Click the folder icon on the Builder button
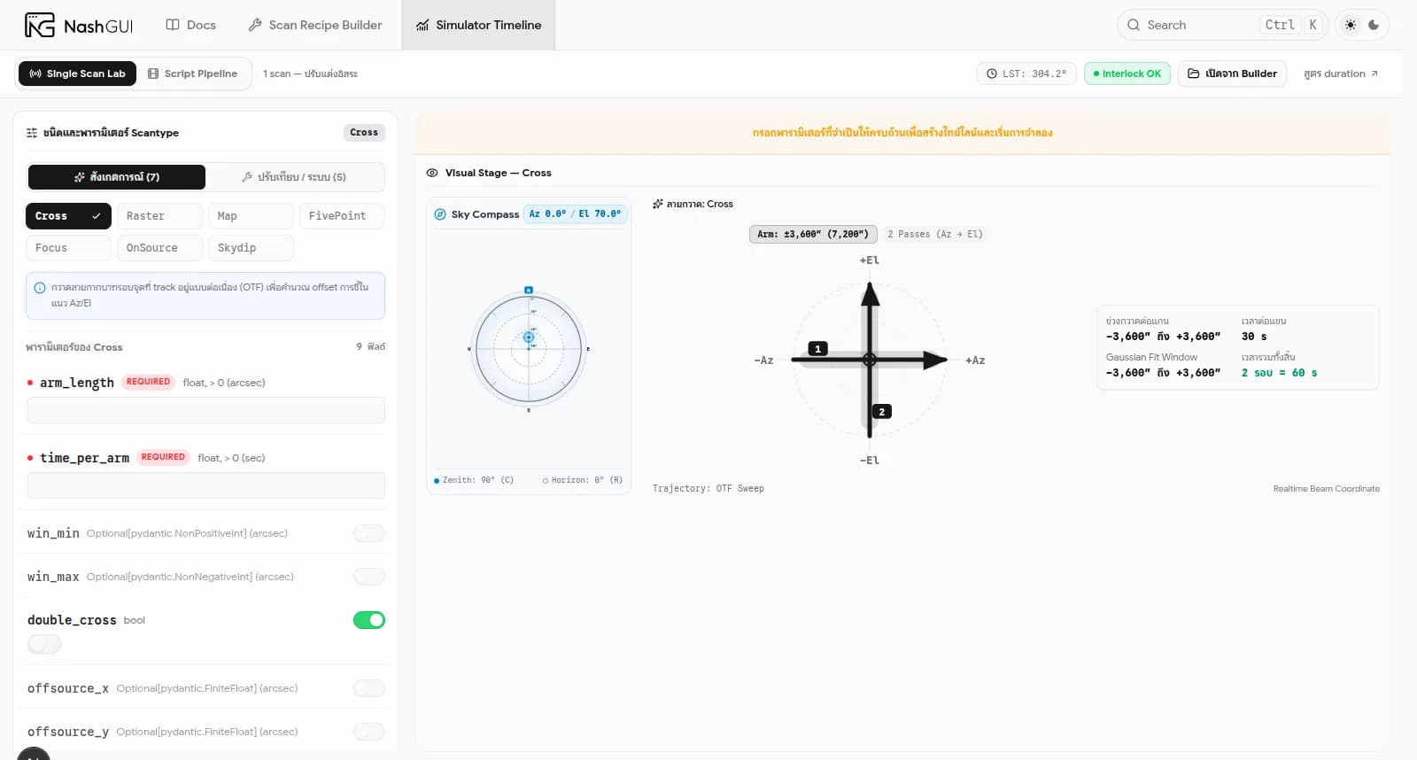1417x760 pixels. point(1194,74)
